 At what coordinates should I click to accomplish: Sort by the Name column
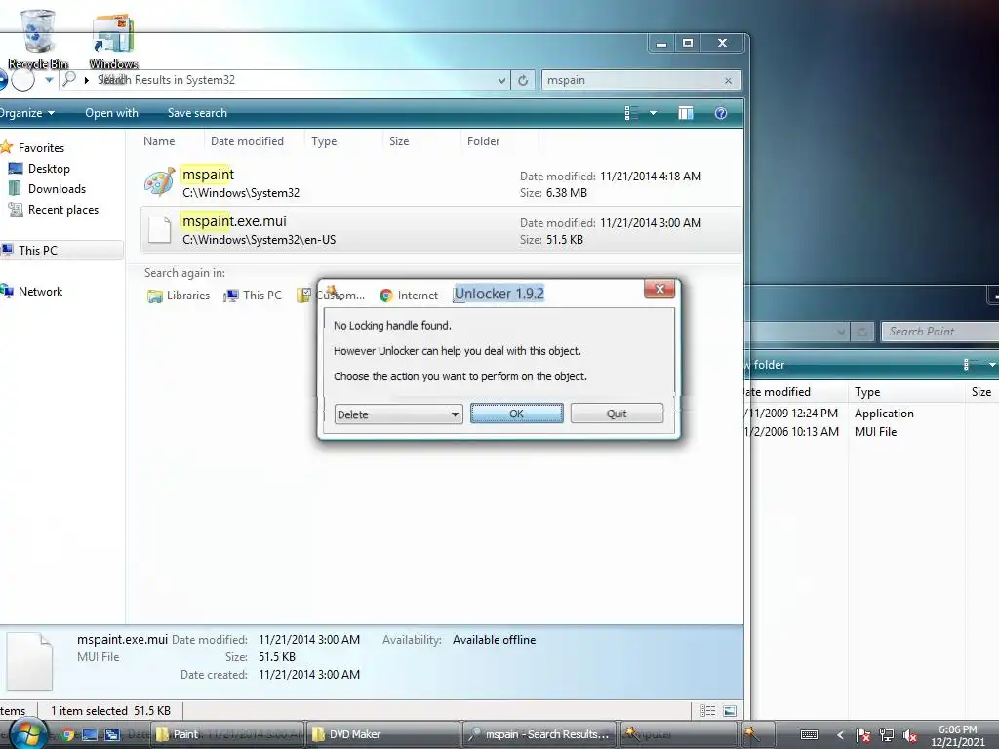[x=159, y=141]
